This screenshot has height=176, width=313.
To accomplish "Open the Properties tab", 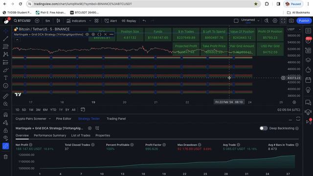I will pyautogui.click(x=103, y=135).
